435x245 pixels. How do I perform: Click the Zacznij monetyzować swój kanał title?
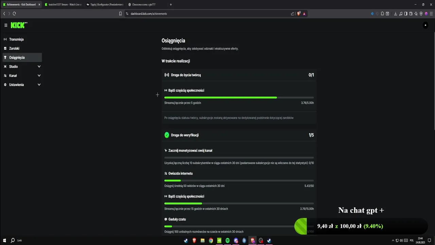tap(190, 150)
